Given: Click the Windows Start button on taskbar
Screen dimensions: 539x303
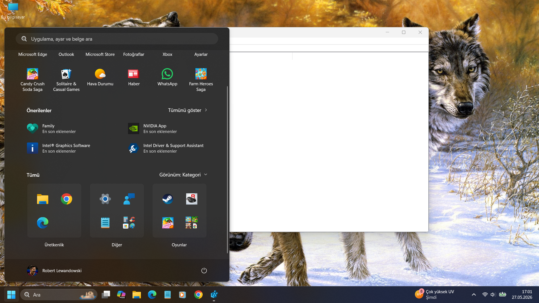Looking at the screenshot, I should (x=11, y=295).
